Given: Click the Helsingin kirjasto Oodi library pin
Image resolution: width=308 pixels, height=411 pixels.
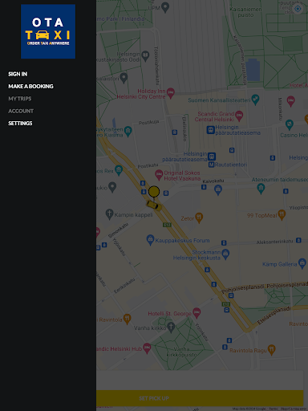Looking at the screenshot, I should [145, 56].
